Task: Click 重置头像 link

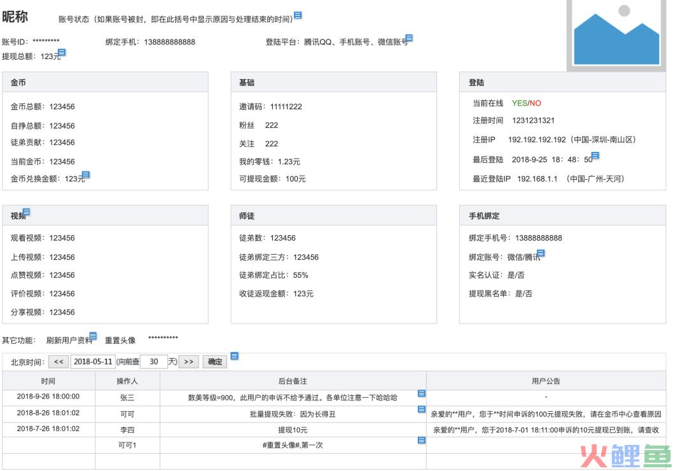Action: pyautogui.click(x=120, y=341)
